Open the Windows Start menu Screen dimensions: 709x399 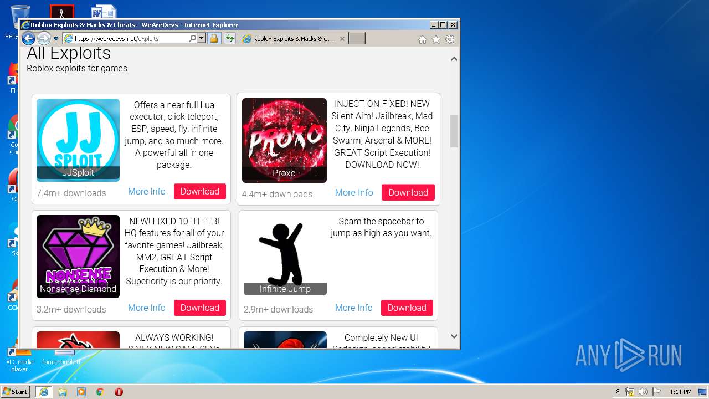click(16, 391)
